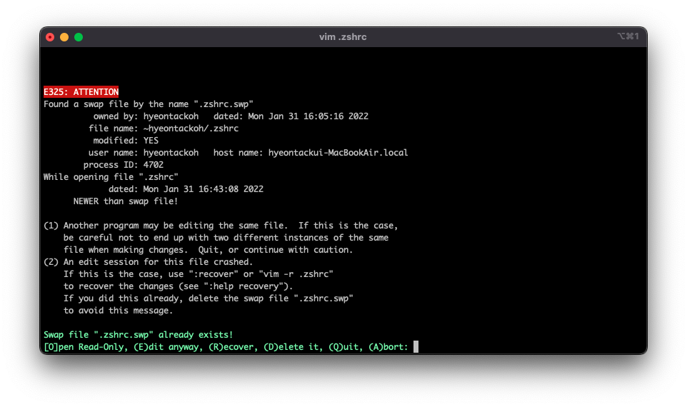Click the "process ID: 4702" line
The height and width of the screenshot is (407, 687).
coord(123,165)
